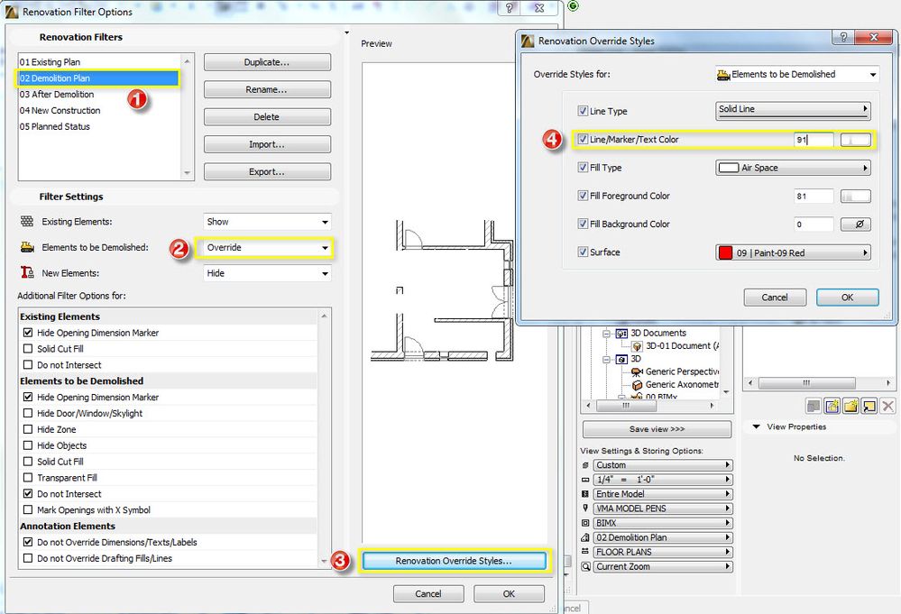Click the Export... button
Image resolution: width=901 pixels, height=614 pixels.
pyautogui.click(x=267, y=171)
